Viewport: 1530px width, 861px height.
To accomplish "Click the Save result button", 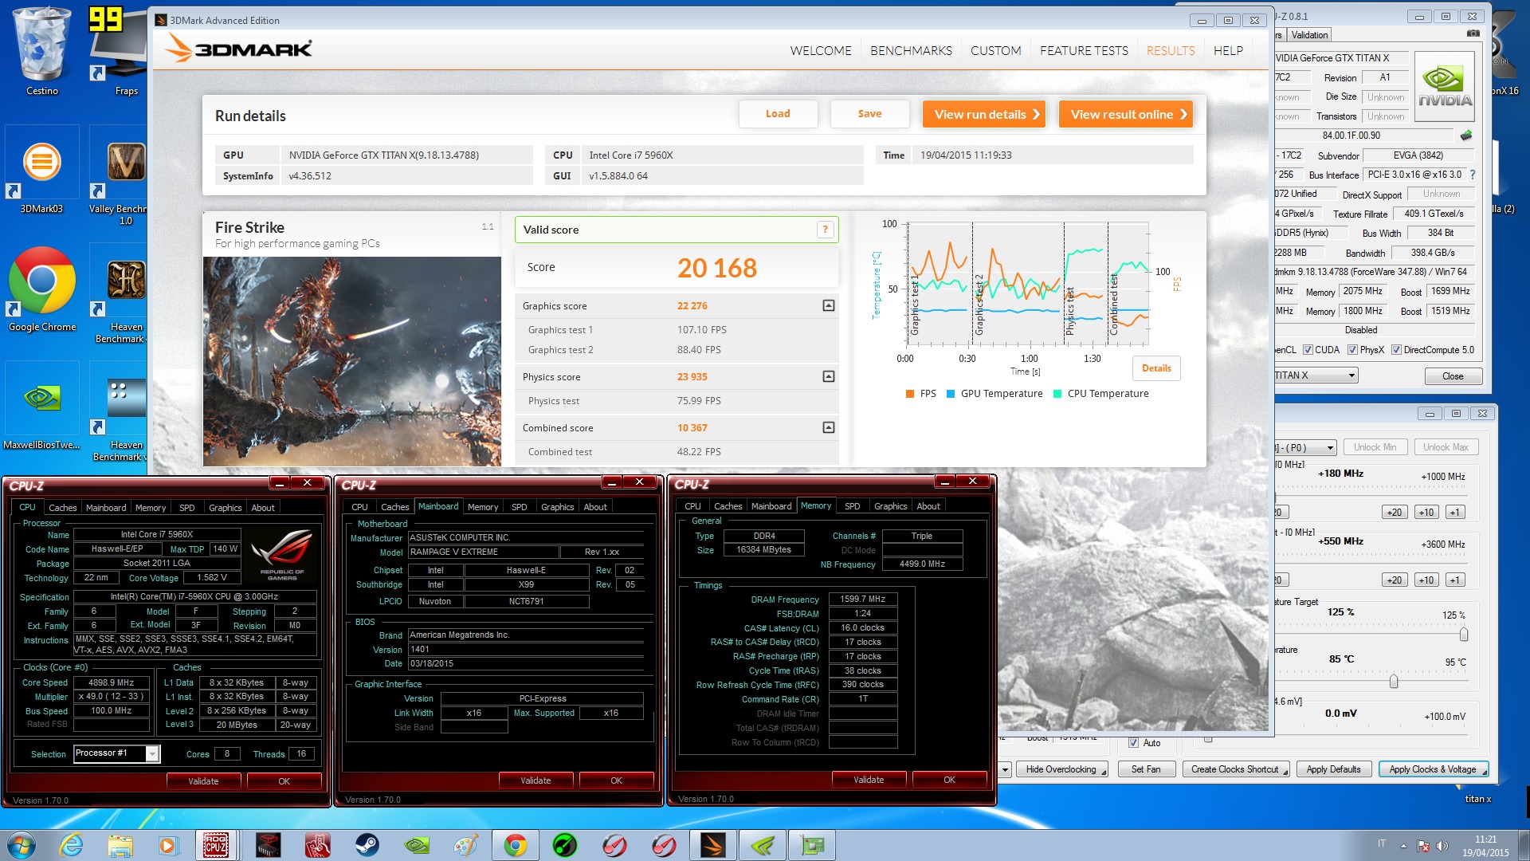I will click(x=869, y=114).
